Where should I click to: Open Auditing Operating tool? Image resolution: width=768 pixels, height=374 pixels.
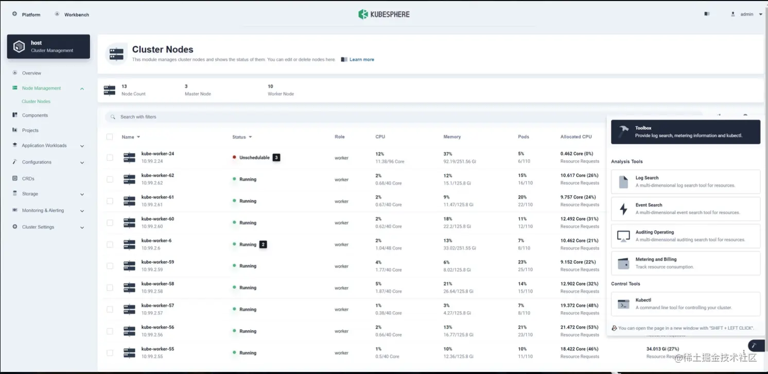685,236
